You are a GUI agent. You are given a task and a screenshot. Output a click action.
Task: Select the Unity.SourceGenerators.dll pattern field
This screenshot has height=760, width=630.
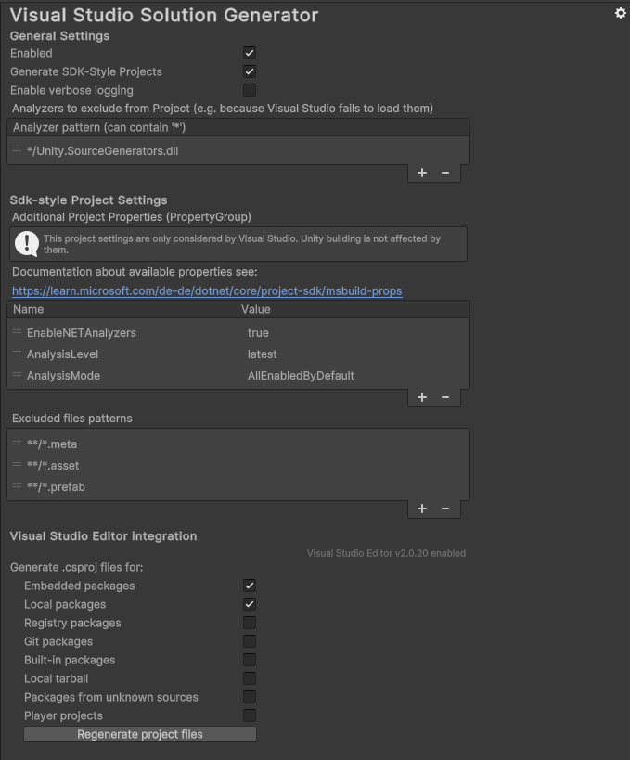pyautogui.click(x=241, y=150)
